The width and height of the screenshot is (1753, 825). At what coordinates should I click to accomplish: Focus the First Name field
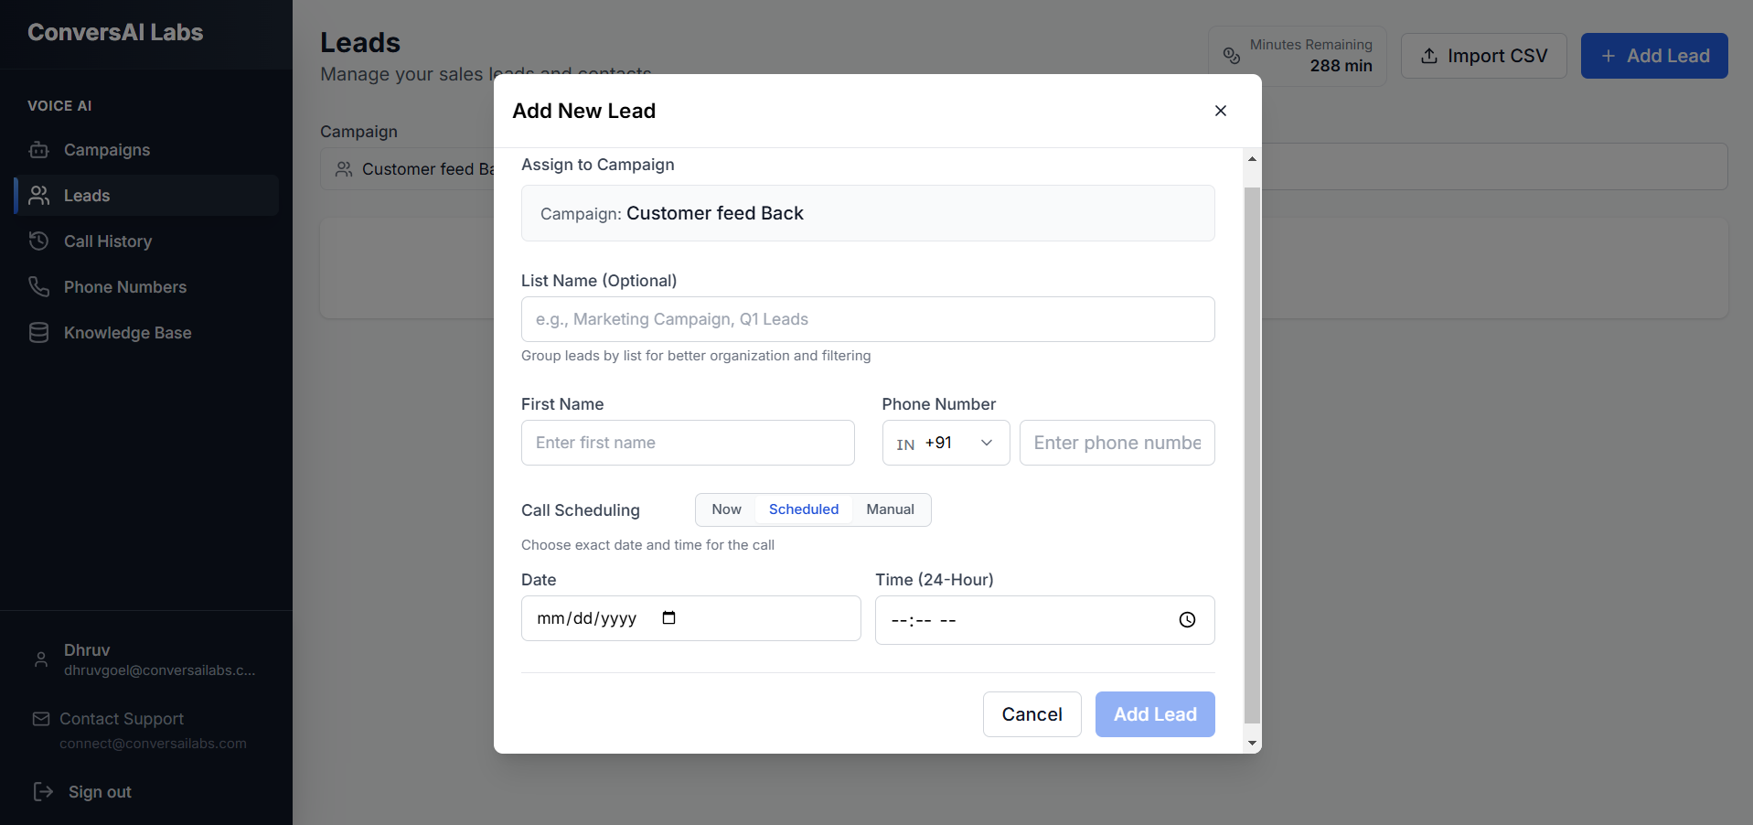688,443
